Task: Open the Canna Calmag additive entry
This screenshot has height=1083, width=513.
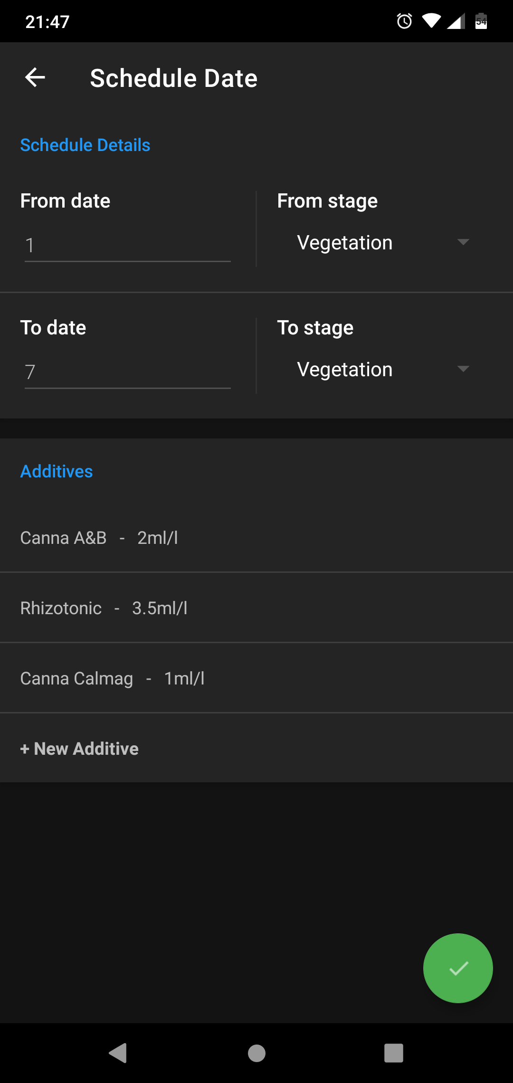Action: point(256,678)
